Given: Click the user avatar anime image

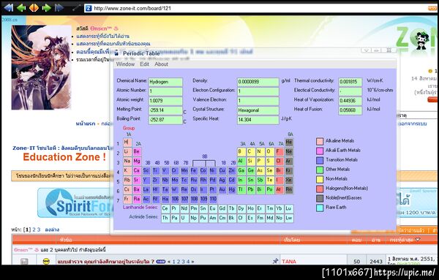Looking at the screenshot, I should [x=42, y=67].
